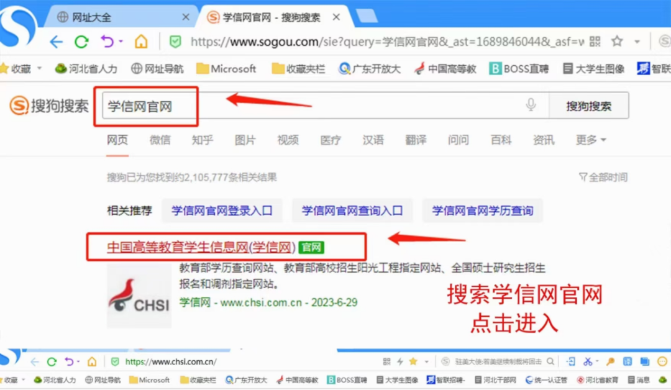The width and height of the screenshot is (671, 390).
Task: Click the back arrow in top toolbar
Action: (57, 42)
